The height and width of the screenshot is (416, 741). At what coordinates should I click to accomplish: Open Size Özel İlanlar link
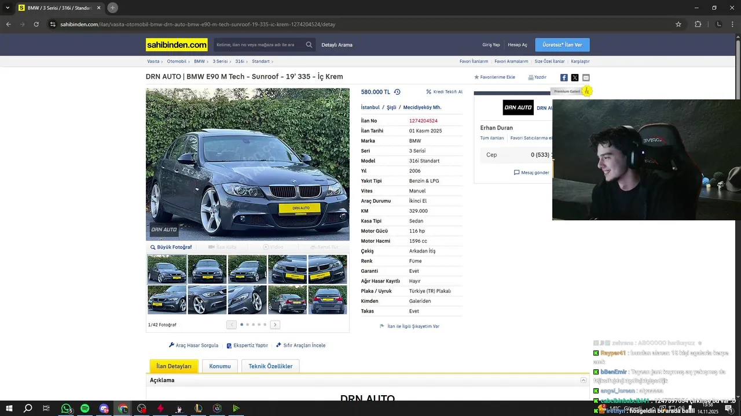click(x=549, y=61)
